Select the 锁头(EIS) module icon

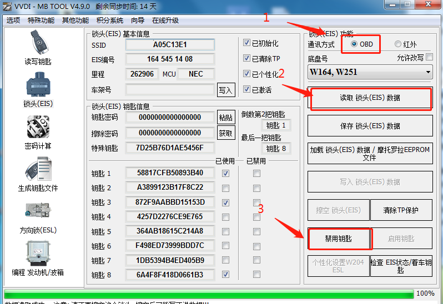[x=38, y=84]
